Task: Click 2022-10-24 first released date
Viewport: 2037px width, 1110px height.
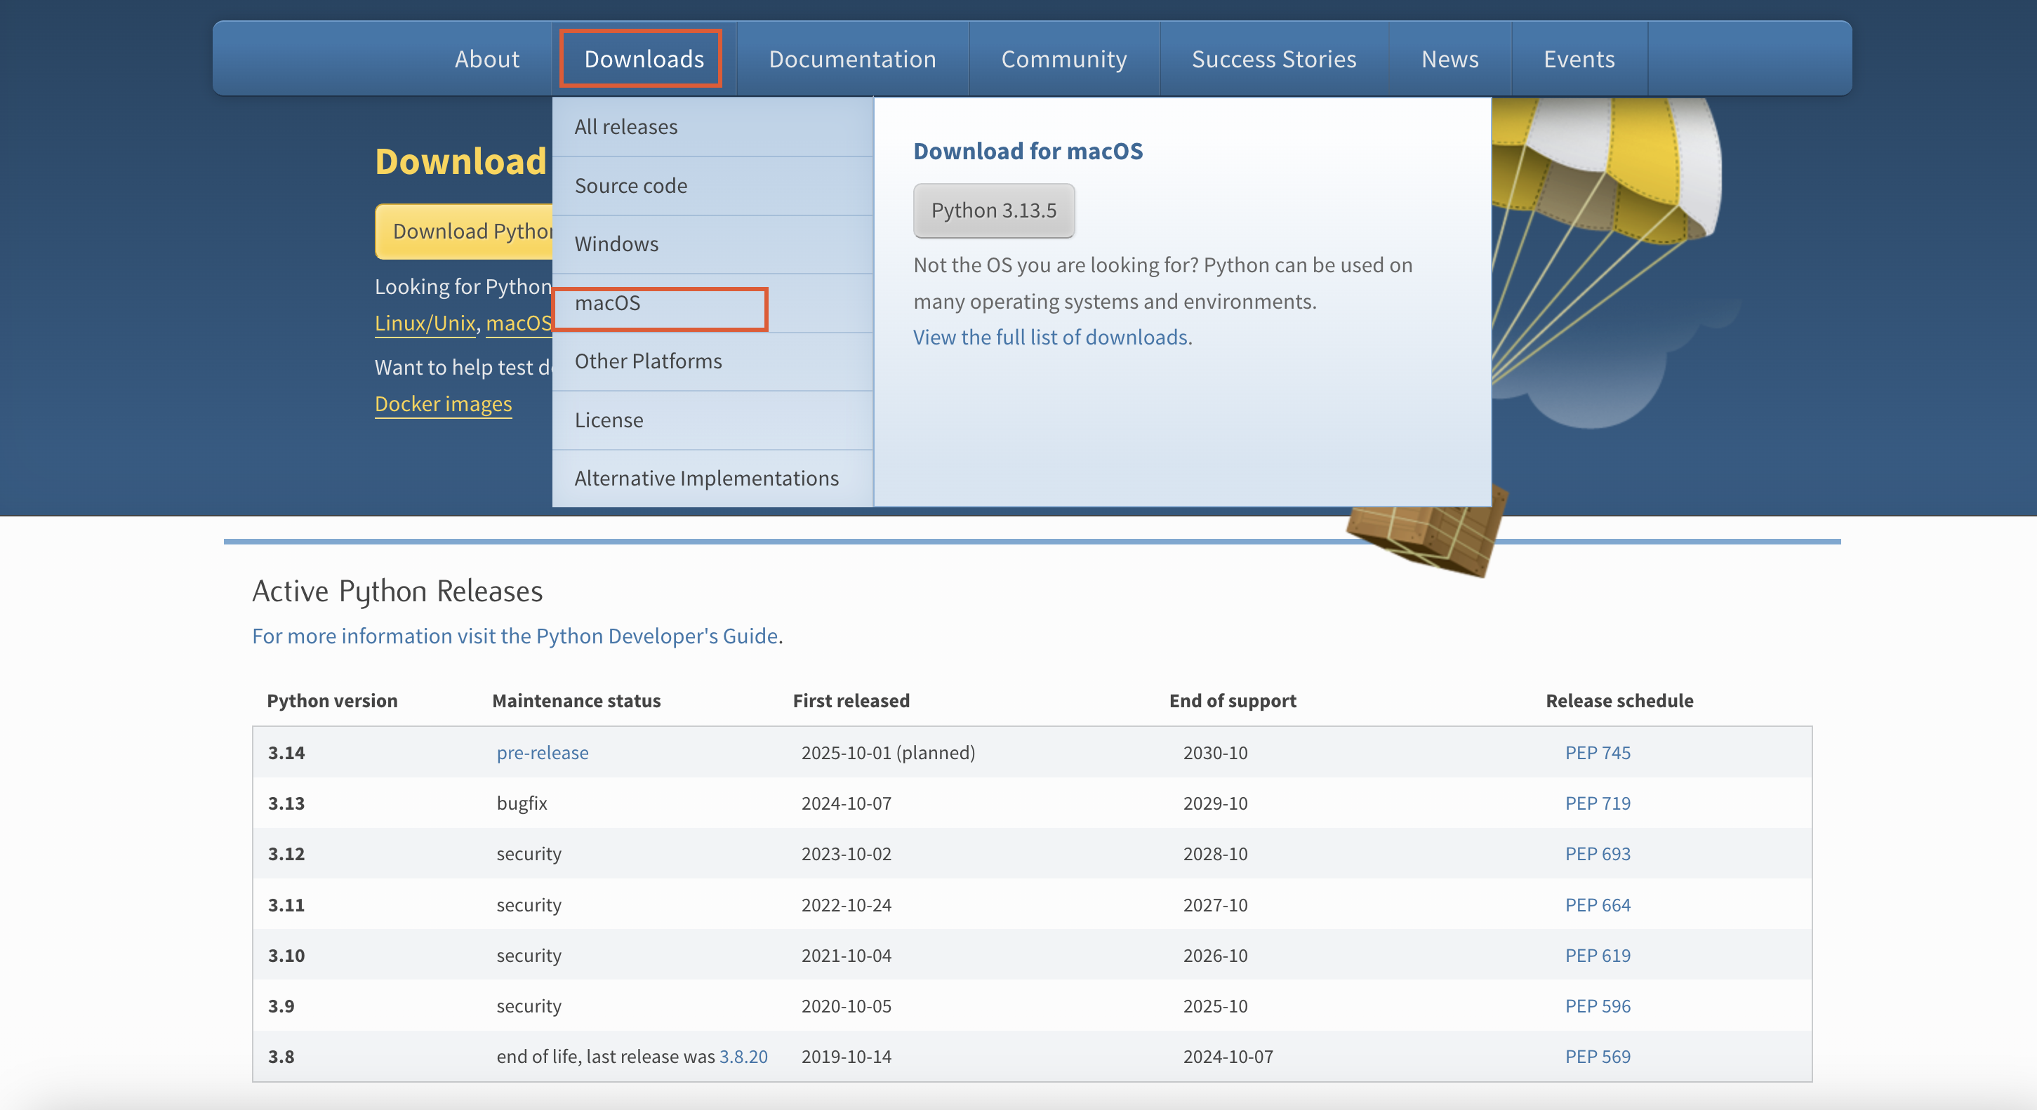Action: (x=846, y=905)
